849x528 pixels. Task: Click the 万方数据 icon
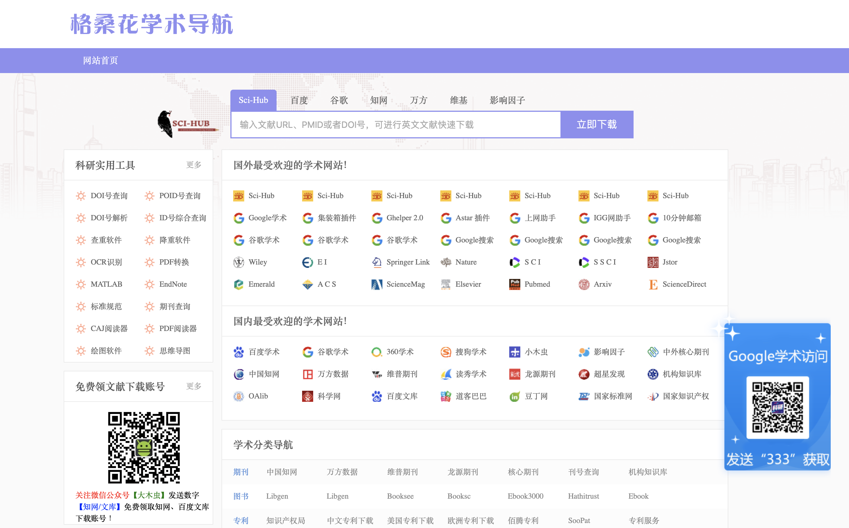pos(307,374)
